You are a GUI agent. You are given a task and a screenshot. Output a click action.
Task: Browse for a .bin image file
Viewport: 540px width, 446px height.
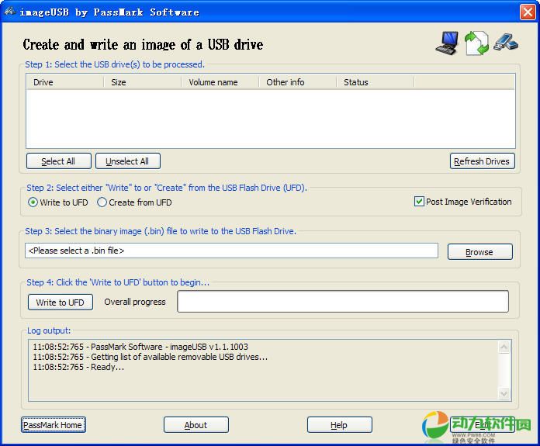479,252
